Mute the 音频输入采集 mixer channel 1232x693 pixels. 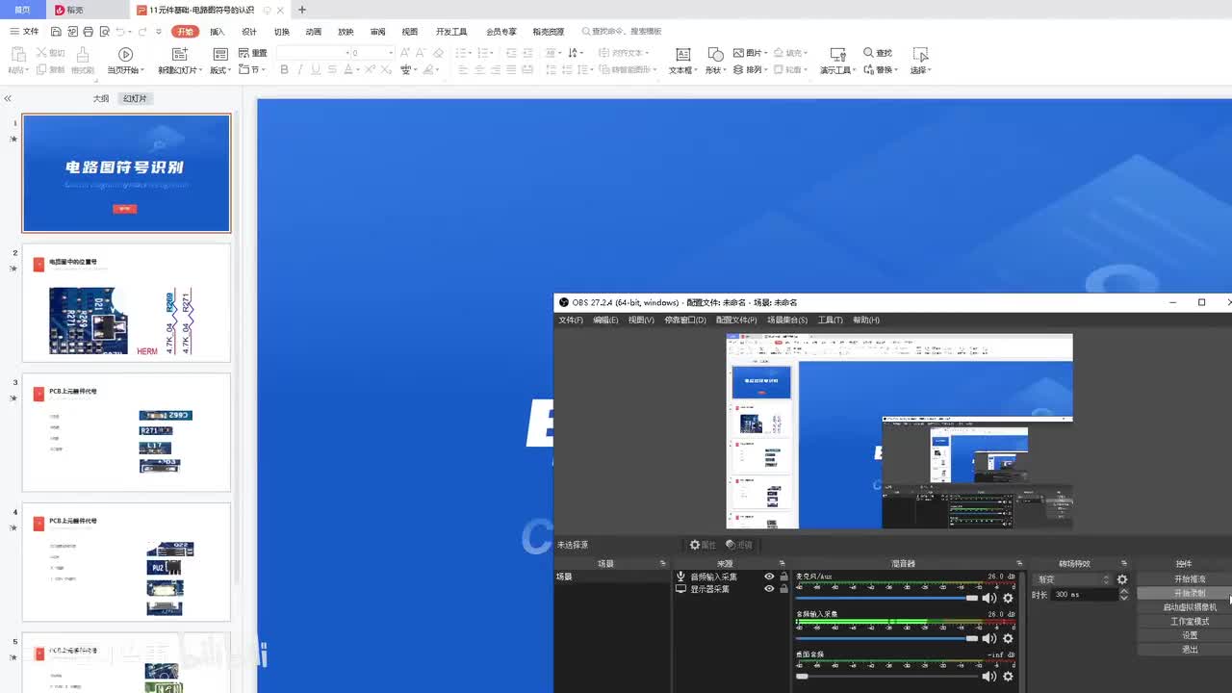point(989,638)
